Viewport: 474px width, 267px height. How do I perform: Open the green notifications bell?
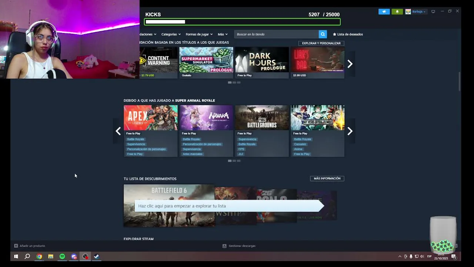(x=397, y=11)
